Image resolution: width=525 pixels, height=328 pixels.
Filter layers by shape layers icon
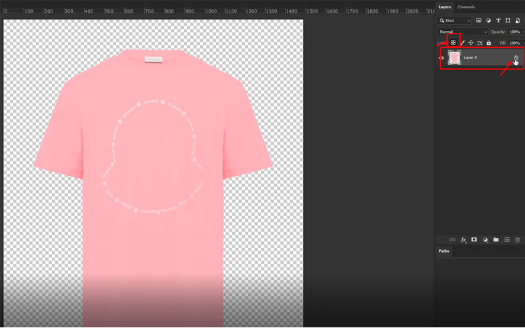coord(508,20)
